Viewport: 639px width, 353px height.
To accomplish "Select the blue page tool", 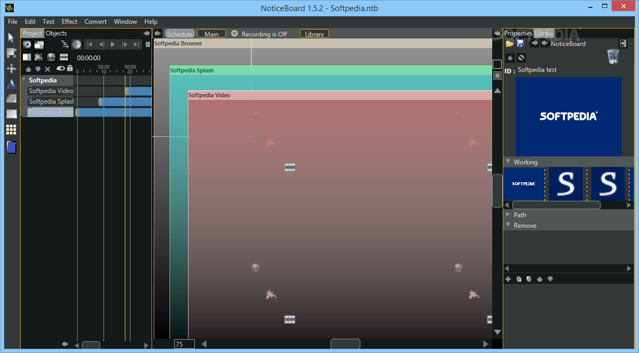I will [x=11, y=147].
